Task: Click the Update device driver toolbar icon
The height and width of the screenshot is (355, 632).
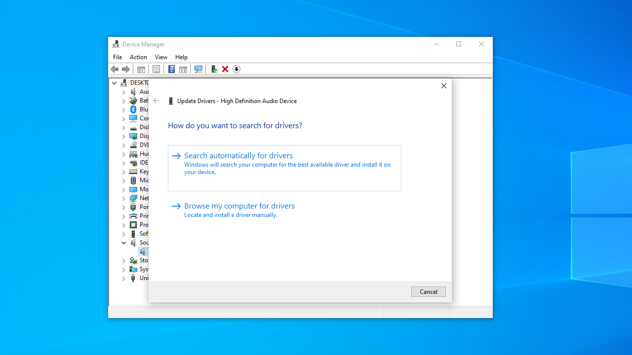Action: (214, 70)
